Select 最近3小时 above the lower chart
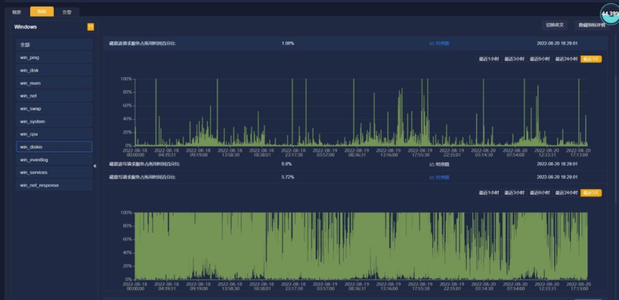This screenshot has height=300, width=619. pyautogui.click(x=514, y=193)
